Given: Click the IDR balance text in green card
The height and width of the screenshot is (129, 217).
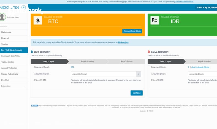Looking at the screenshot, I should (x=175, y=21).
